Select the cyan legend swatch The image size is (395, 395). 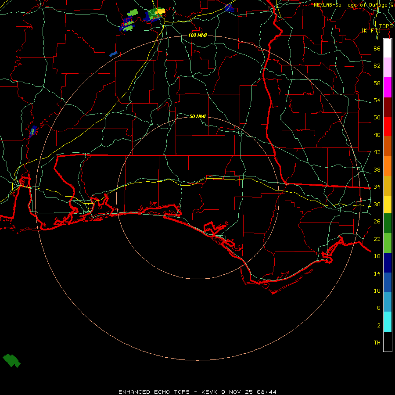tap(388, 322)
